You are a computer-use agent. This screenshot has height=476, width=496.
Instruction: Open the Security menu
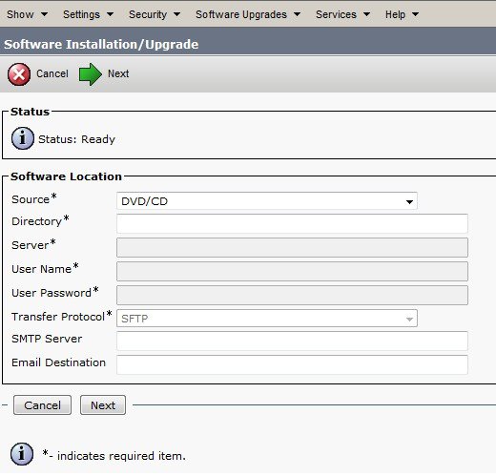pos(155,14)
